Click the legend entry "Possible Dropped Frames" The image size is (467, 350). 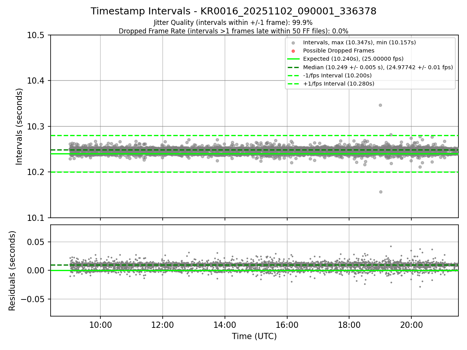(339, 51)
